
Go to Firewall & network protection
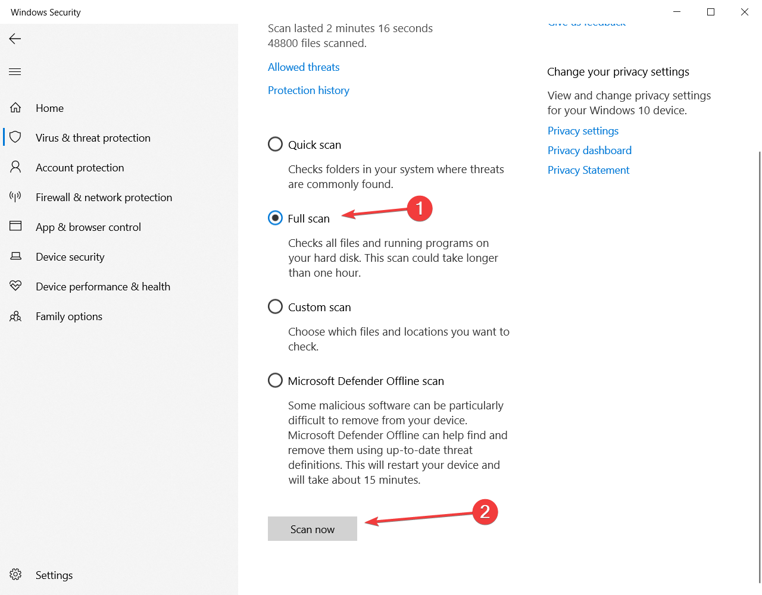click(x=104, y=198)
